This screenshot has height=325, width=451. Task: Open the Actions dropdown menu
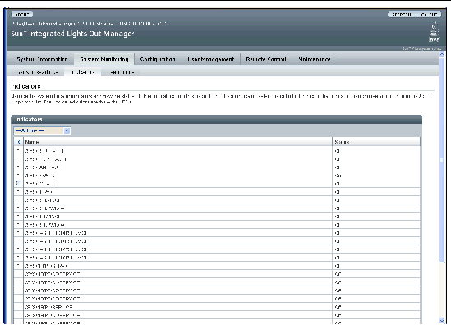42,130
